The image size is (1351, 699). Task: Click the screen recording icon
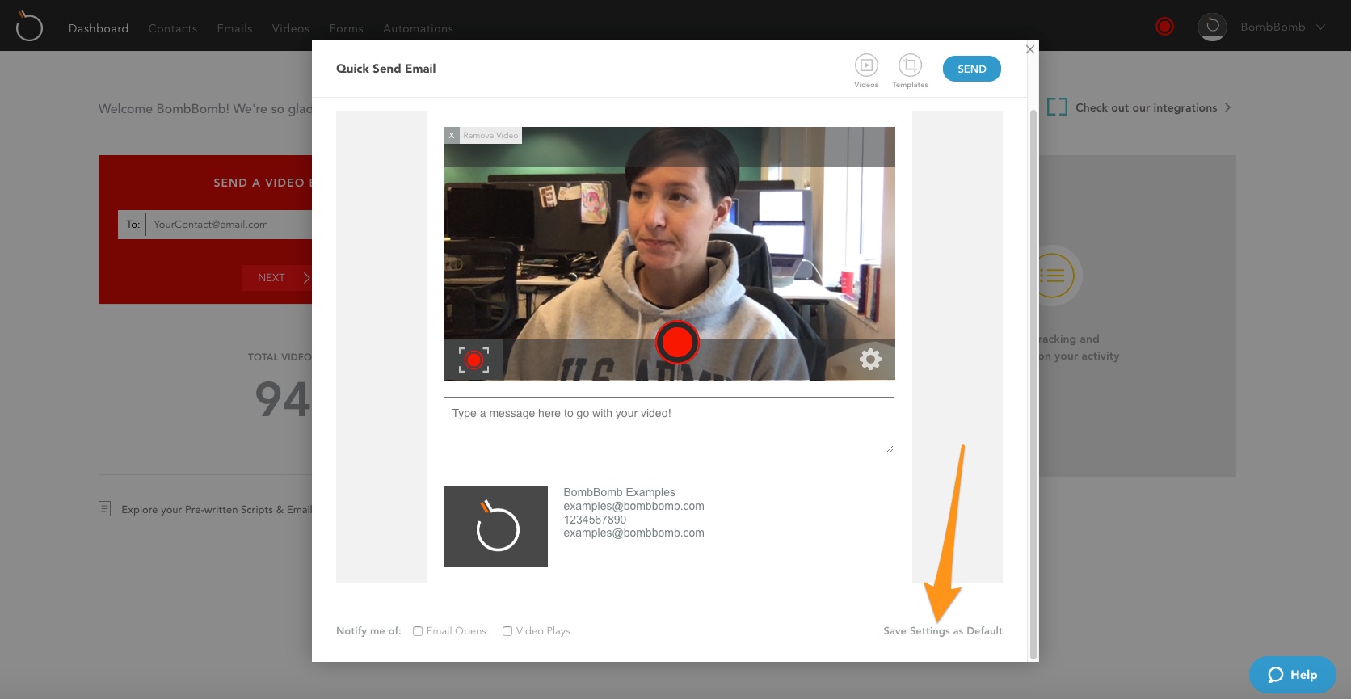pos(473,360)
